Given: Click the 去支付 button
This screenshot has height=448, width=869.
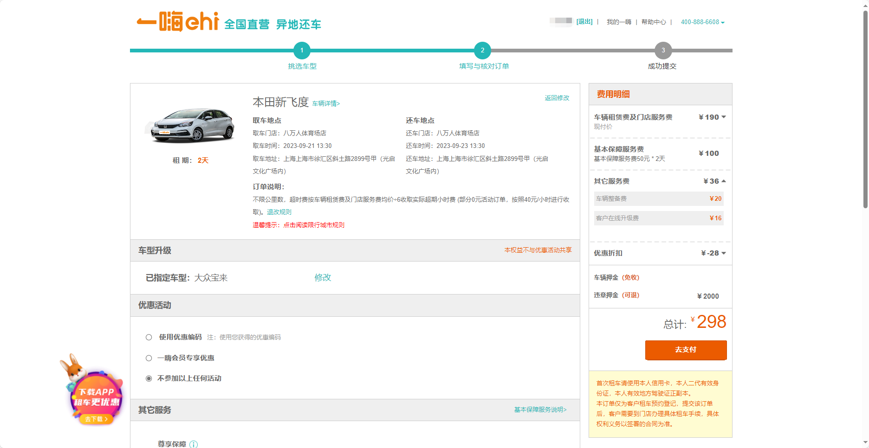Looking at the screenshot, I should pyautogui.click(x=686, y=350).
